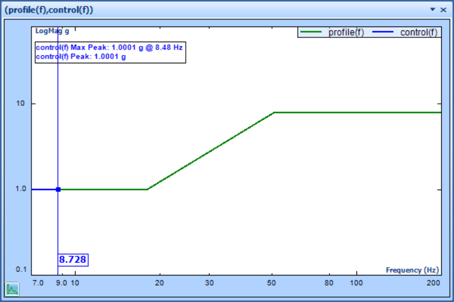Click the 200 frequency tick label
The width and height of the screenshot is (454, 302).
(433, 283)
